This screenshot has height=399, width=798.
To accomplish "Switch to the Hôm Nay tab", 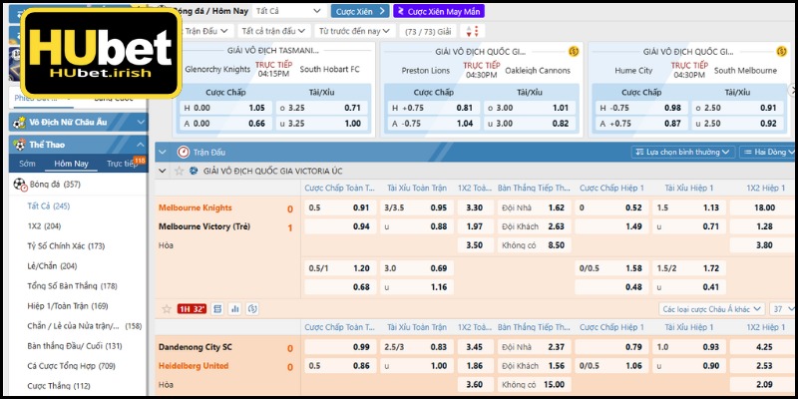I will [71, 164].
